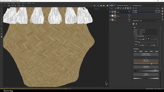Select the Polygon fill tool in left toolbar

[2, 17]
